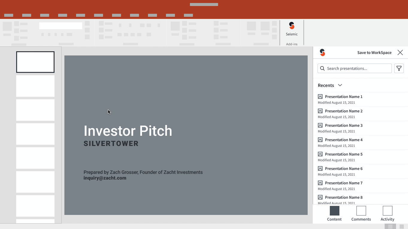The width and height of the screenshot is (408, 229).
Task: Open Presentation Name 8
Action: click(361, 199)
